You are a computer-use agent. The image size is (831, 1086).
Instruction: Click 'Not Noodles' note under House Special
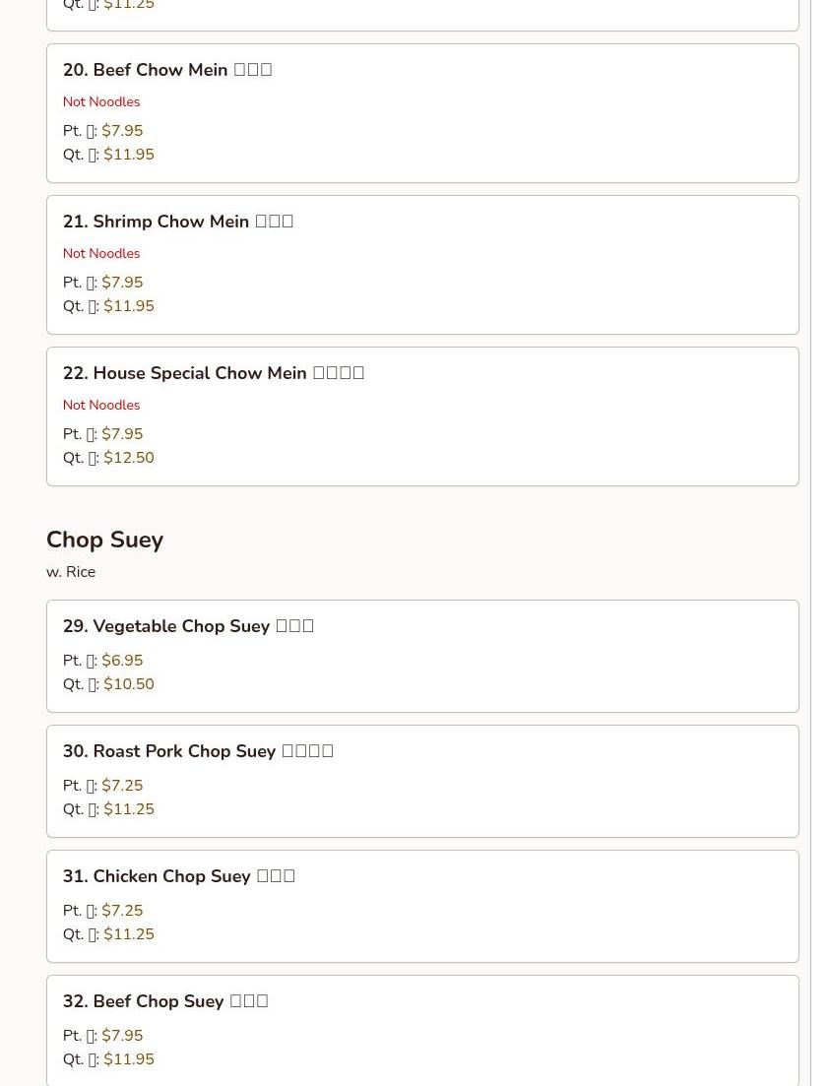click(x=101, y=406)
